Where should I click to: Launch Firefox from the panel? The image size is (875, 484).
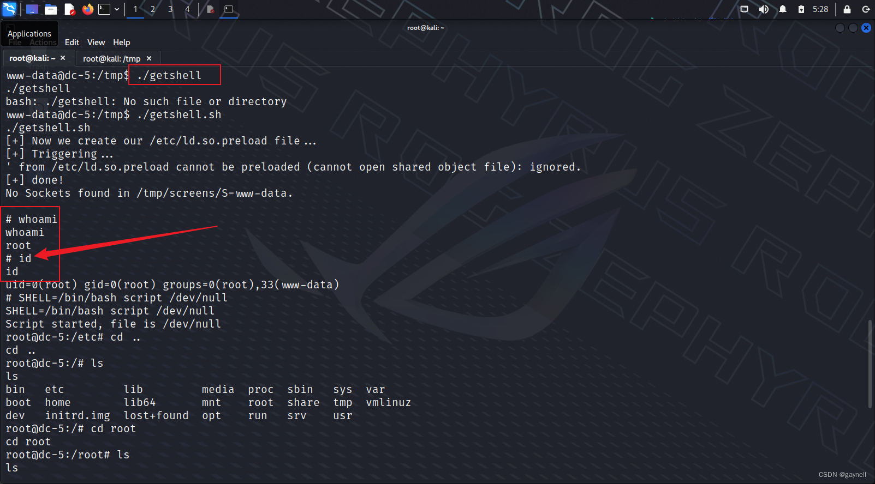tap(88, 9)
